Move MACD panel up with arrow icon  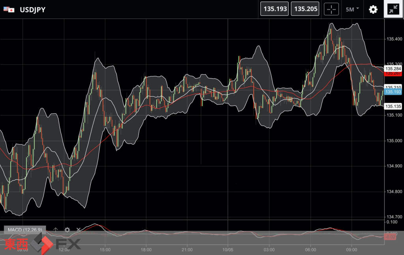(56, 230)
